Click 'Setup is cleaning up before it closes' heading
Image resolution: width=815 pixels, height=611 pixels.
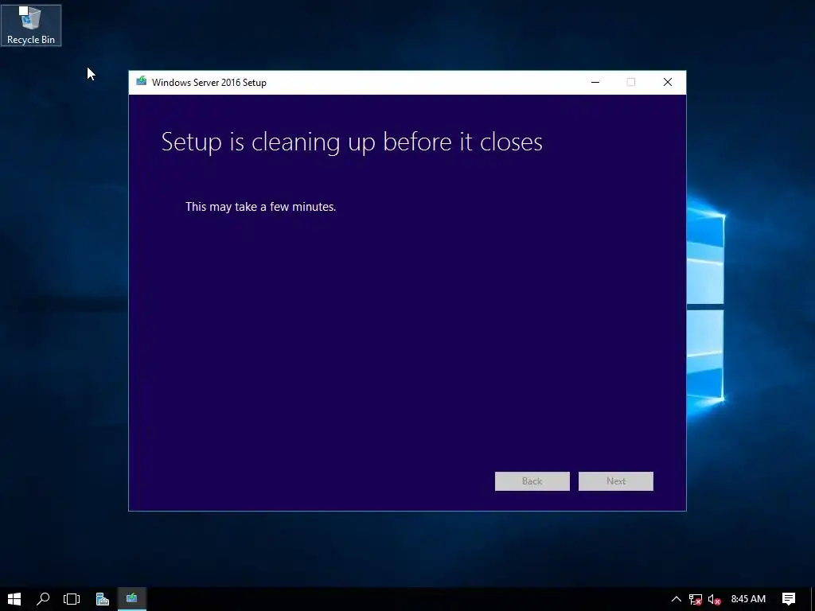coord(352,142)
